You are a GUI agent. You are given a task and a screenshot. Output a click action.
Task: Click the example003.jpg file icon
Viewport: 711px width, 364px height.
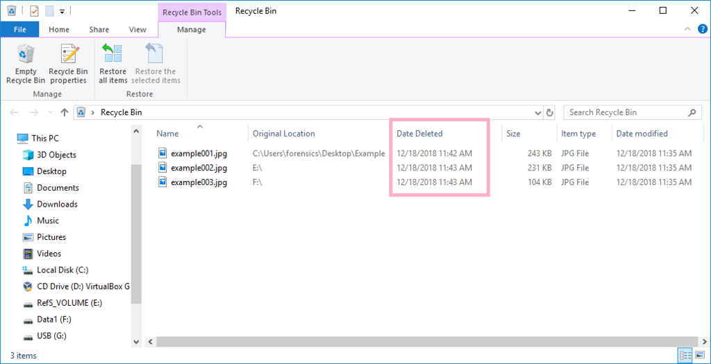point(163,182)
